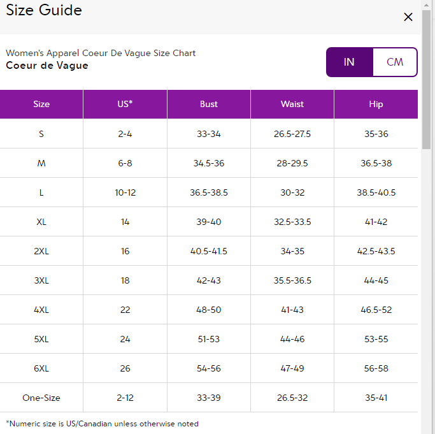Switch measurements to IN
The height and width of the screenshot is (434, 435).
pyautogui.click(x=350, y=62)
